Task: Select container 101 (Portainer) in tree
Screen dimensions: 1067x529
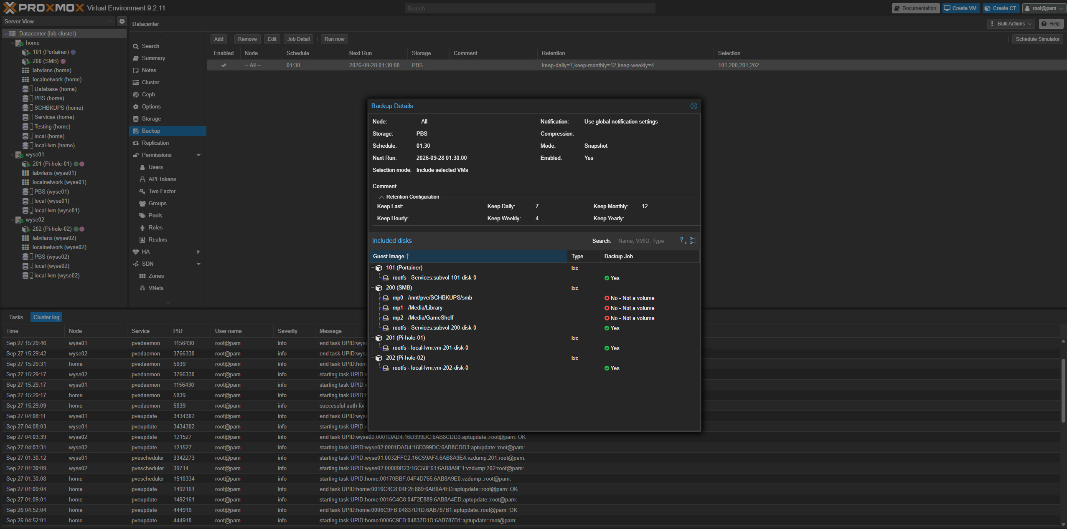Action: pyautogui.click(x=51, y=52)
